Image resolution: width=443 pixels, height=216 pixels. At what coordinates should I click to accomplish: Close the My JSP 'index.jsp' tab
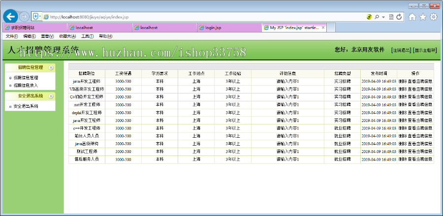323,28
